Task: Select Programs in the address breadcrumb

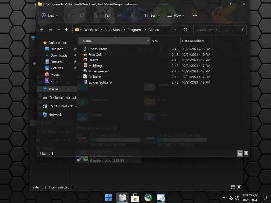Action: click(x=135, y=30)
